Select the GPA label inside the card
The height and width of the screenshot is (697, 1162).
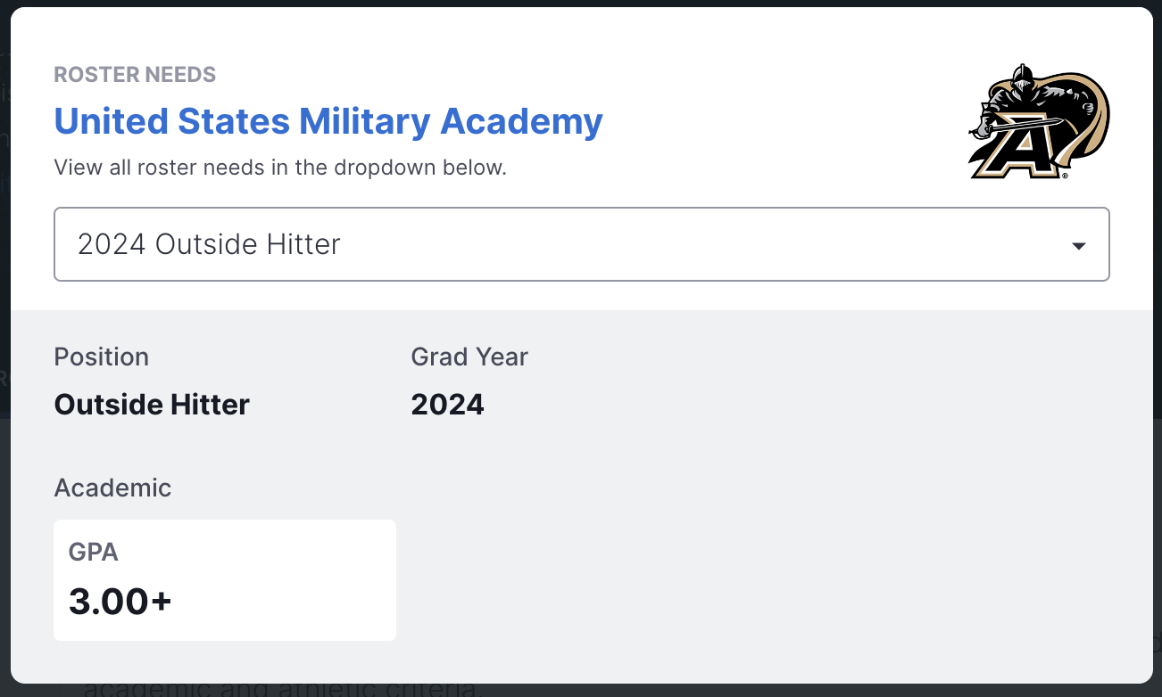click(x=94, y=553)
